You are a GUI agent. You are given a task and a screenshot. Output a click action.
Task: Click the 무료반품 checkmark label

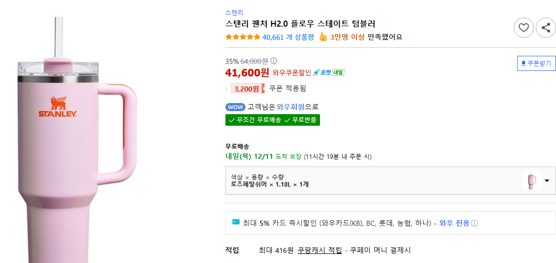(301, 120)
